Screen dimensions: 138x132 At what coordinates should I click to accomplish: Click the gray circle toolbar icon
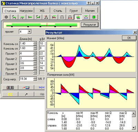pyautogui.click(x=6, y=17)
